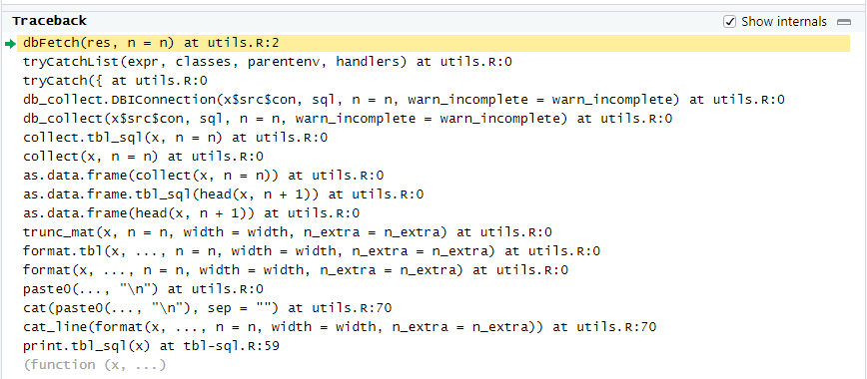The image size is (867, 379).
Task: Open the db_collect.DBIConnection stack frame
Action: (404, 100)
